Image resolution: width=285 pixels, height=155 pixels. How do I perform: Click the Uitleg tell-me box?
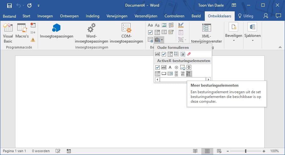(246, 16)
